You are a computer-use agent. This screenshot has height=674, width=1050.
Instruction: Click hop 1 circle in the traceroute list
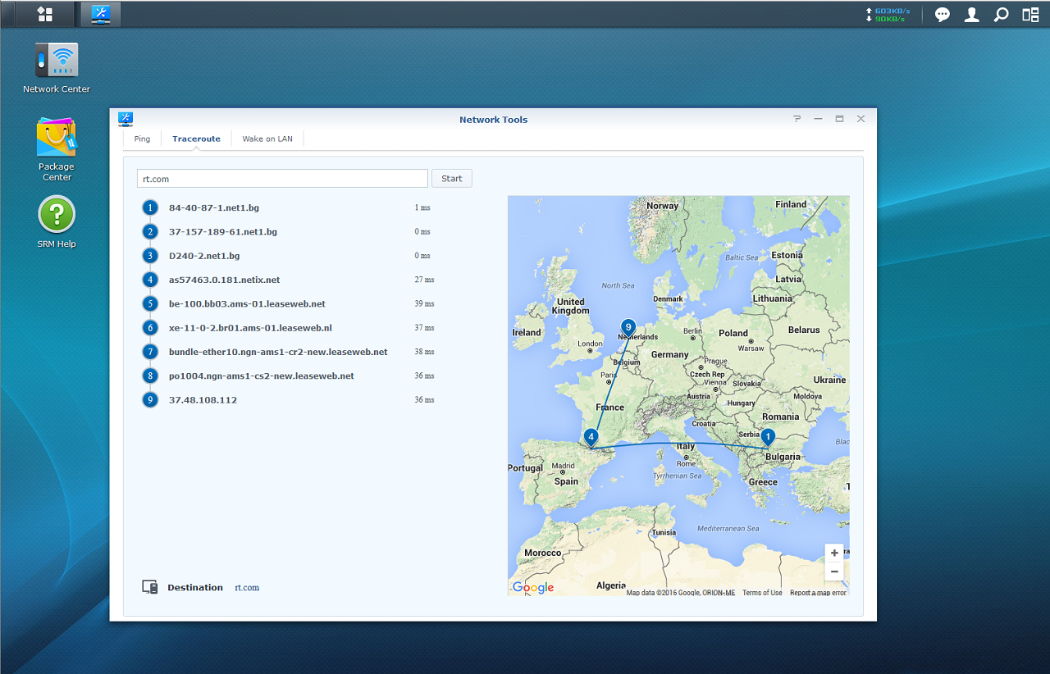pyautogui.click(x=149, y=208)
